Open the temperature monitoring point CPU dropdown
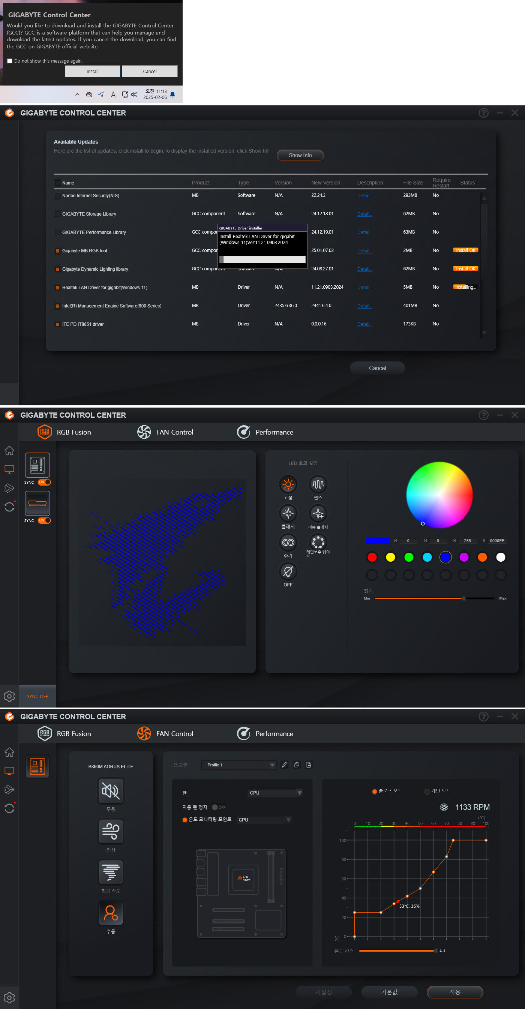Image resolution: width=525 pixels, height=1009 pixels. (x=264, y=820)
